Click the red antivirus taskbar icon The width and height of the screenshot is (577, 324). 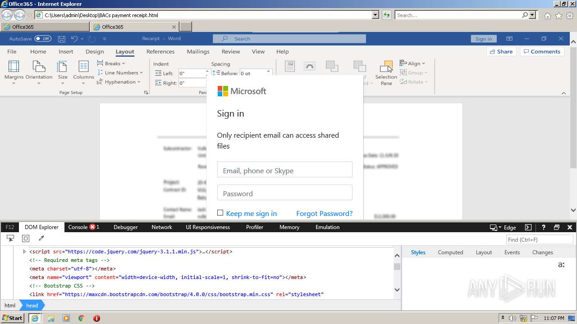pyautogui.click(x=96, y=318)
